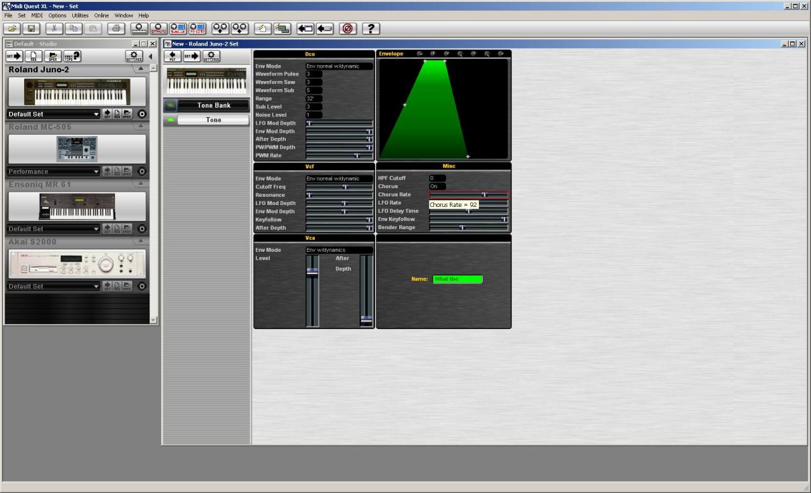The width and height of the screenshot is (811, 493).
Task: Open Settings in the Juno-2 Set window
Action: (212, 56)
